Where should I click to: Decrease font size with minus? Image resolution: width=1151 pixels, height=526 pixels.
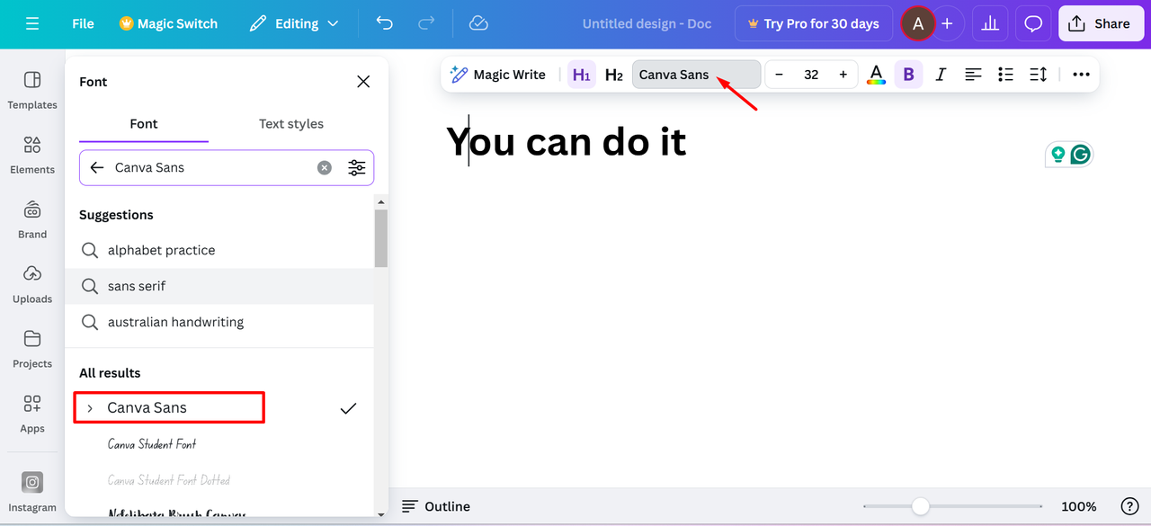tap(779, 75)
